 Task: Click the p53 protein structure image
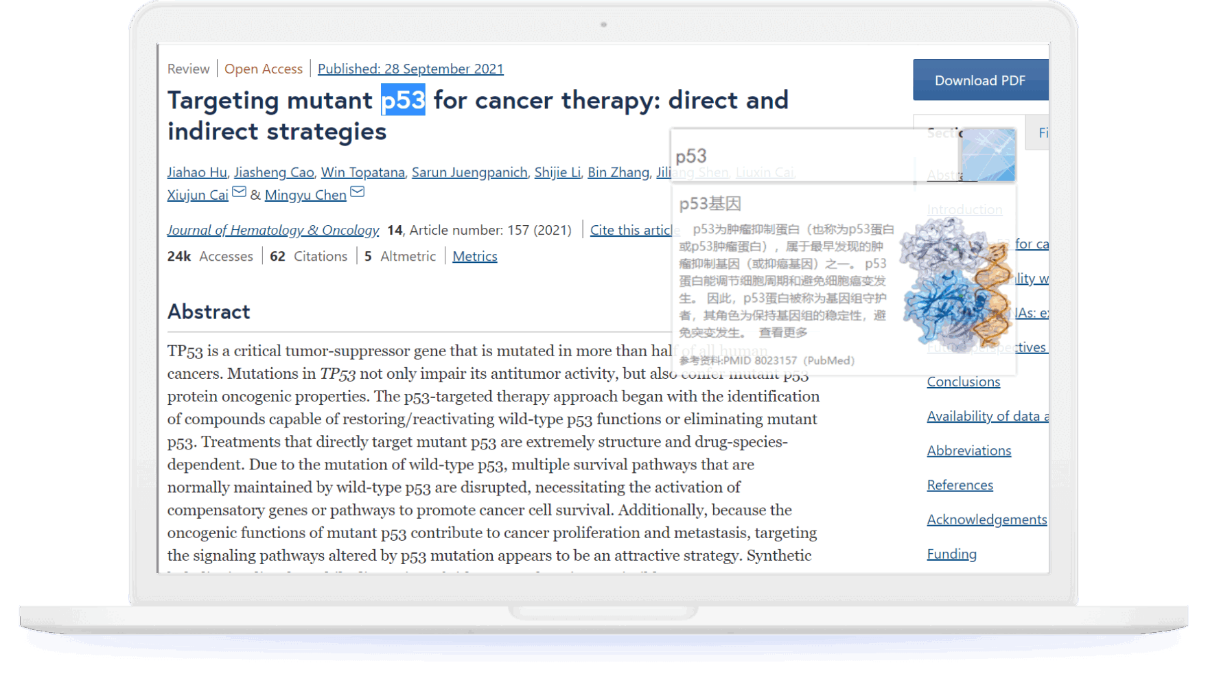[955, 283]
